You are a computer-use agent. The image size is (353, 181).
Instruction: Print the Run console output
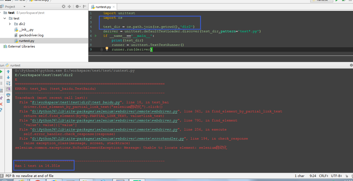click(8, 95)
